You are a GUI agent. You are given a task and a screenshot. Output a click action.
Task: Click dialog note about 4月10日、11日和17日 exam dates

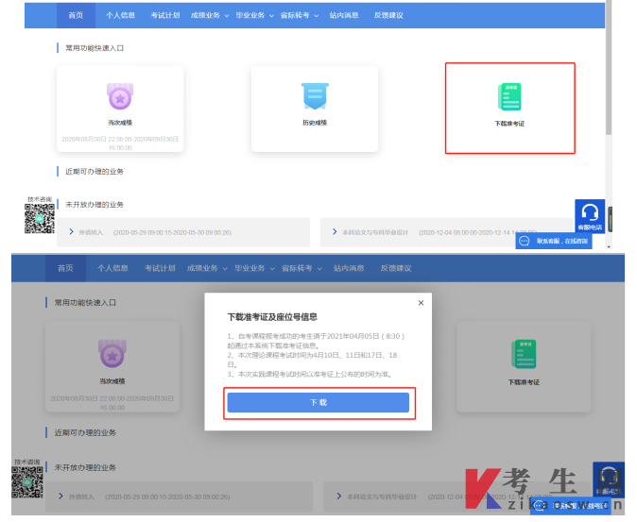312,360
